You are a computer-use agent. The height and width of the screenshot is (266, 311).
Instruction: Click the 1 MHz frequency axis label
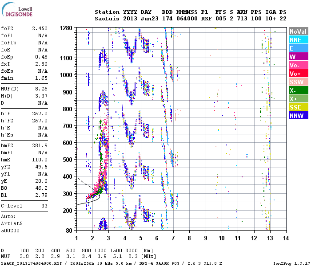tap(76, 238)
